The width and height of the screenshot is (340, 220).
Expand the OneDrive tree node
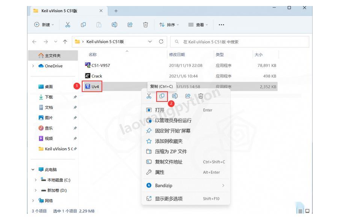click(33, 66)
